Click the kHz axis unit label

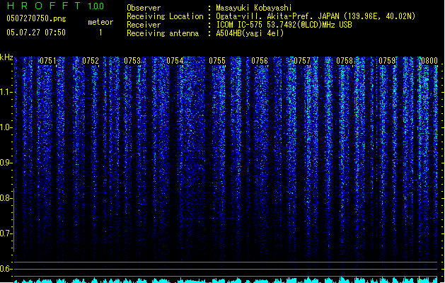tap(6, 57)
